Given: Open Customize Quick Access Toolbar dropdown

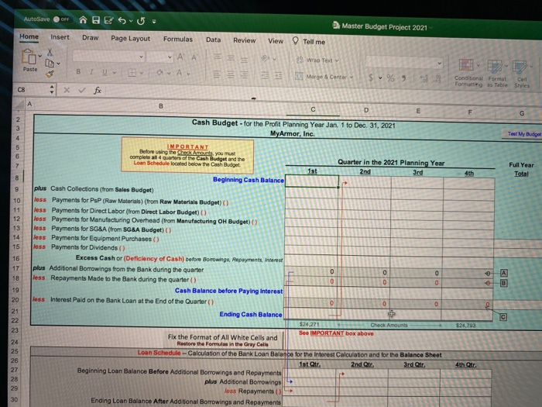Looking at the screenshot, I should coord(154,22).
